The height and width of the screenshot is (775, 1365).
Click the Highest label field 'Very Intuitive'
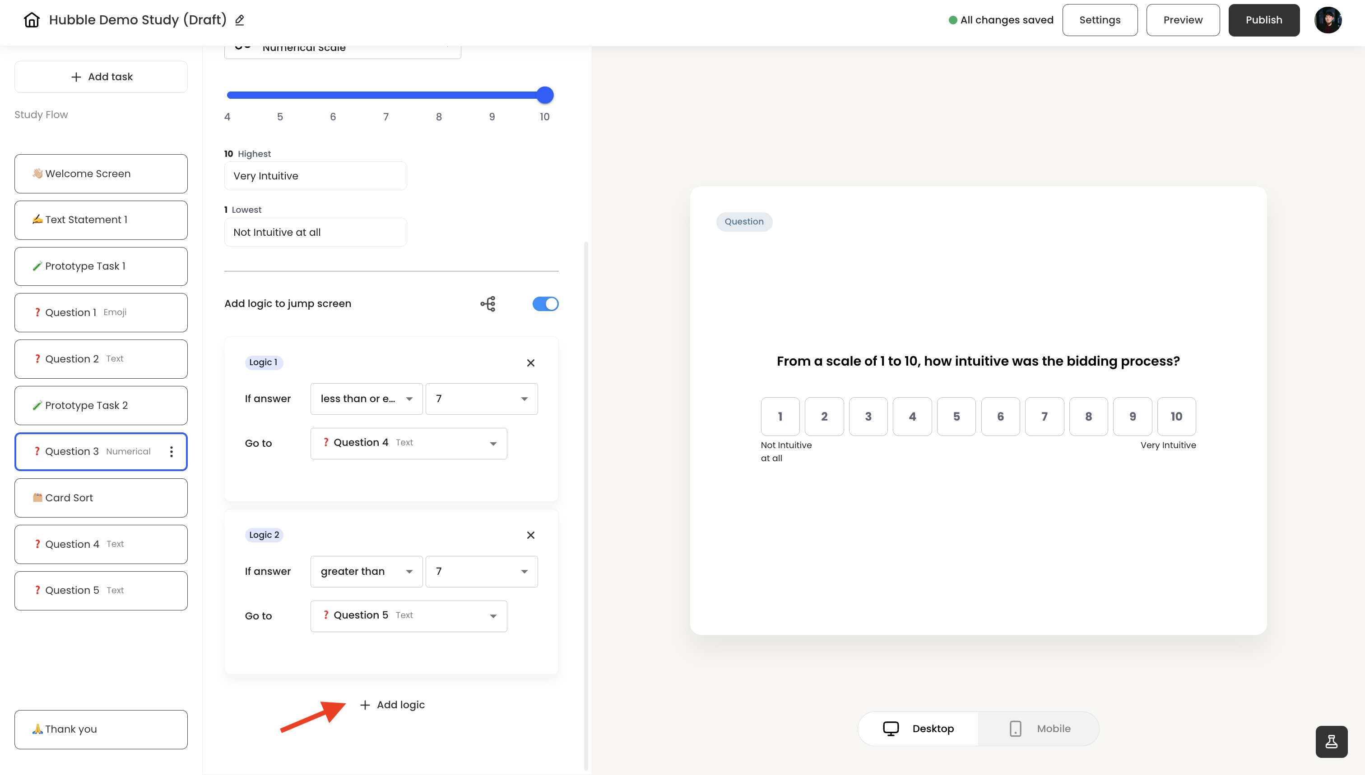click(x=316, y=176)
